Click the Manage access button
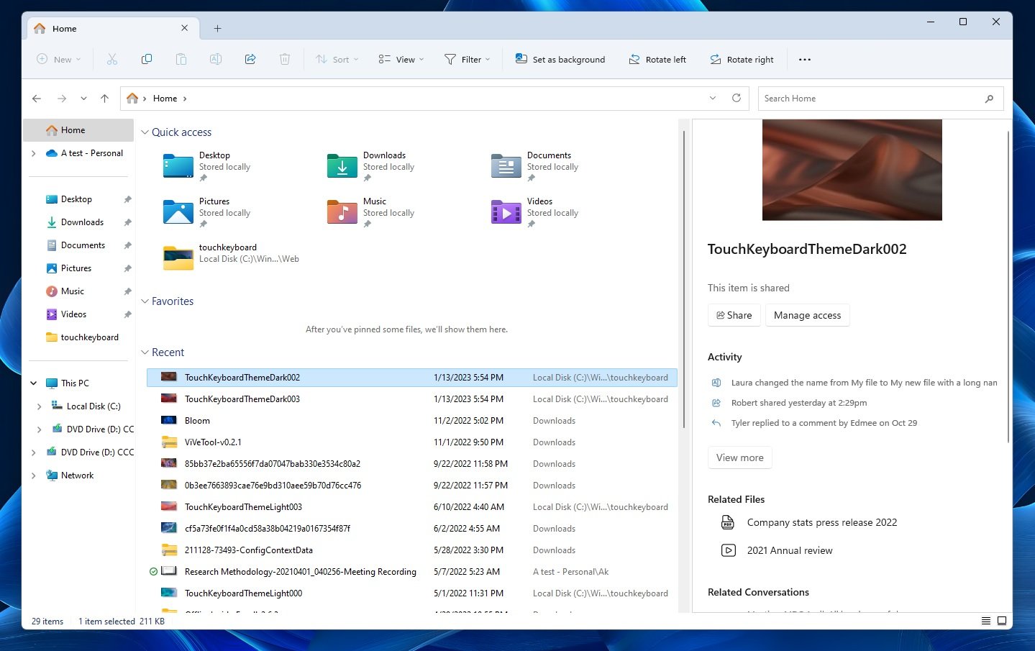Screen dimensions: 1035x651 (x=807, y=314)
